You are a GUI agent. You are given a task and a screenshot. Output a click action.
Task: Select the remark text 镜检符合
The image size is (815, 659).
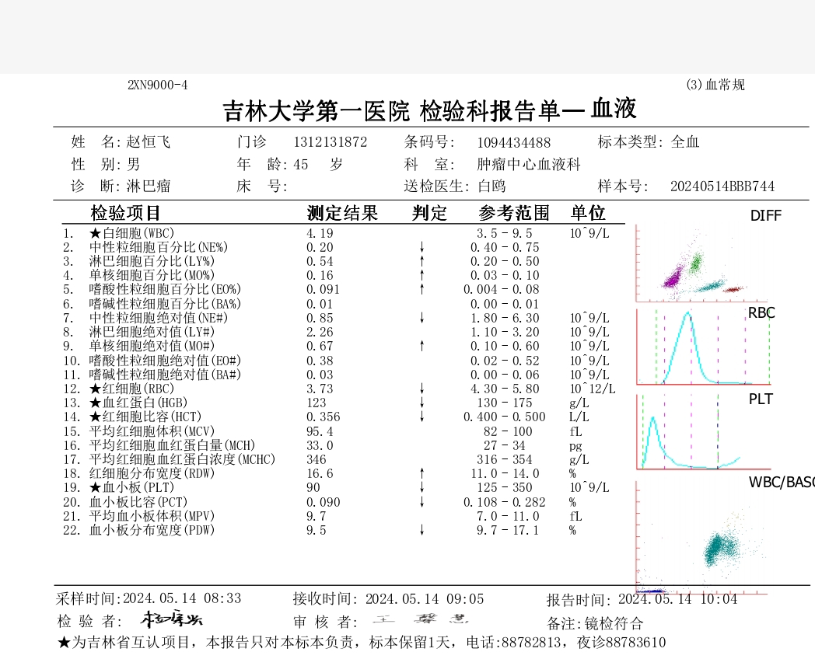point(614,623)
